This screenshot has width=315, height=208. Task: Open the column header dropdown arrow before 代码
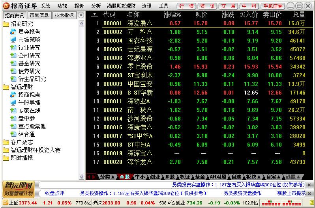[x=94, y=15]
